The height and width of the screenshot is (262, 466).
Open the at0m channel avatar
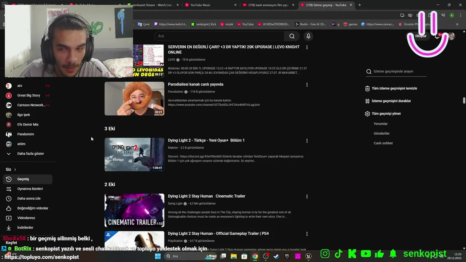click(x=9, y=144)
